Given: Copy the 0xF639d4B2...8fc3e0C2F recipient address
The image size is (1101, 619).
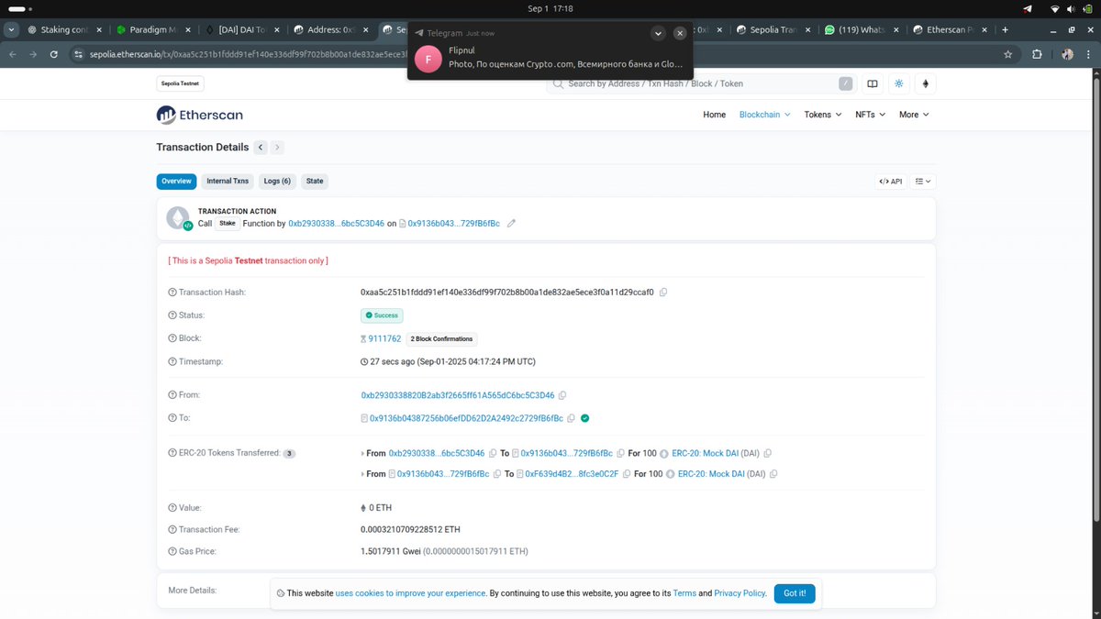Looking at the screenshot, I should click(627, 474).
